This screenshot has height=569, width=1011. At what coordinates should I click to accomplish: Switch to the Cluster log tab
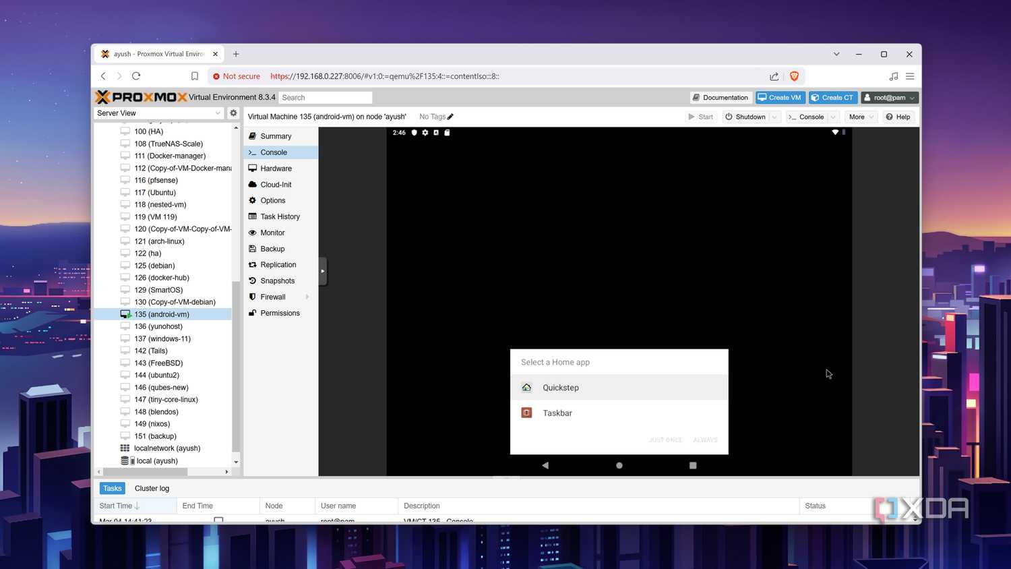[x=152, y=489]
